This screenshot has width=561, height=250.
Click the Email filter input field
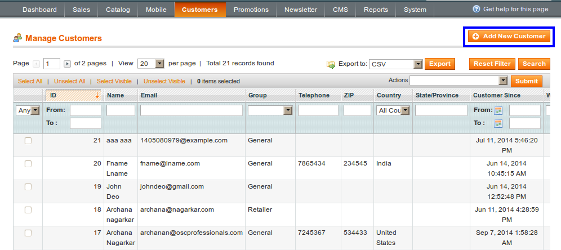(192, 110)
